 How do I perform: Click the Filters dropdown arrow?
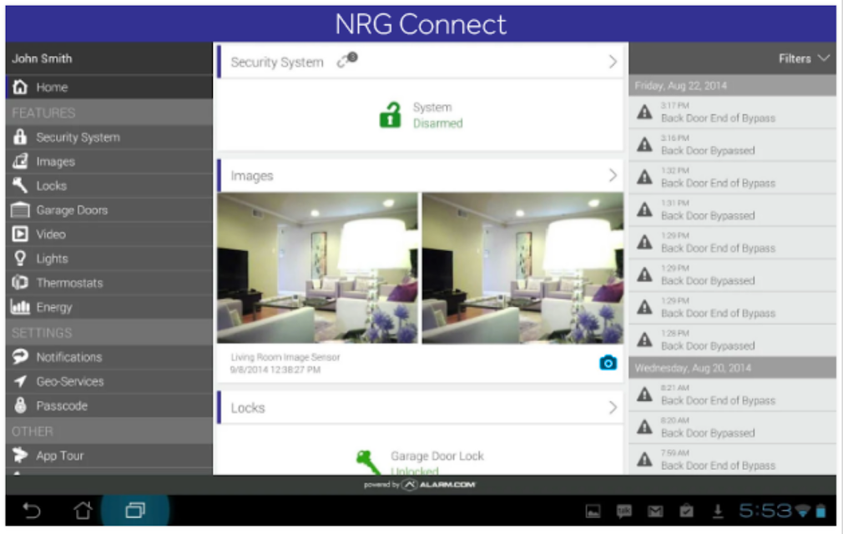pos(824,58)
